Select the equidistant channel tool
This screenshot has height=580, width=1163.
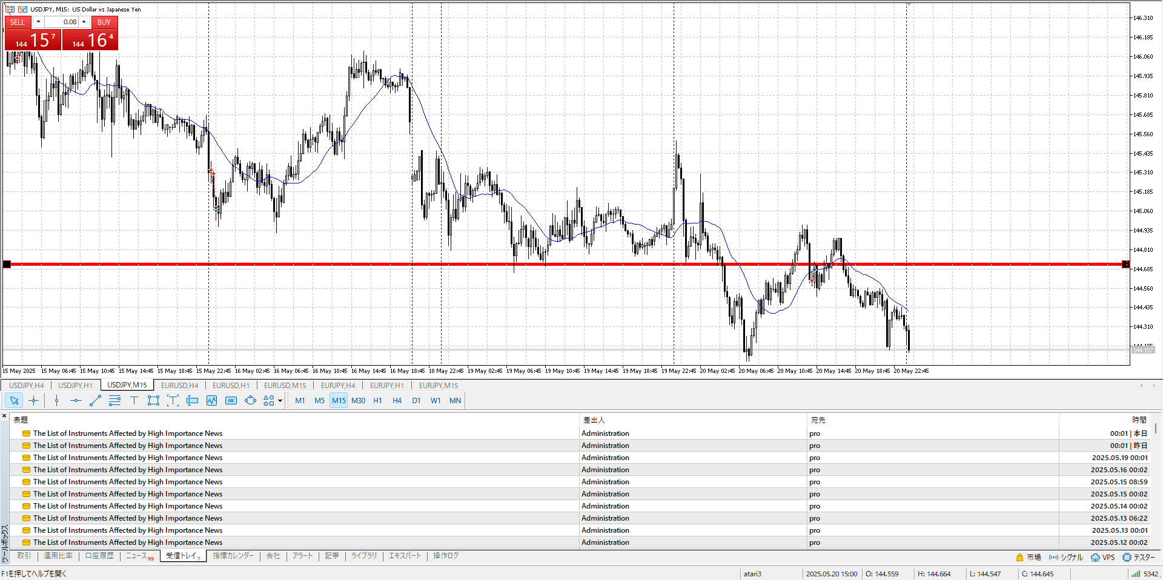coord(114,400)
